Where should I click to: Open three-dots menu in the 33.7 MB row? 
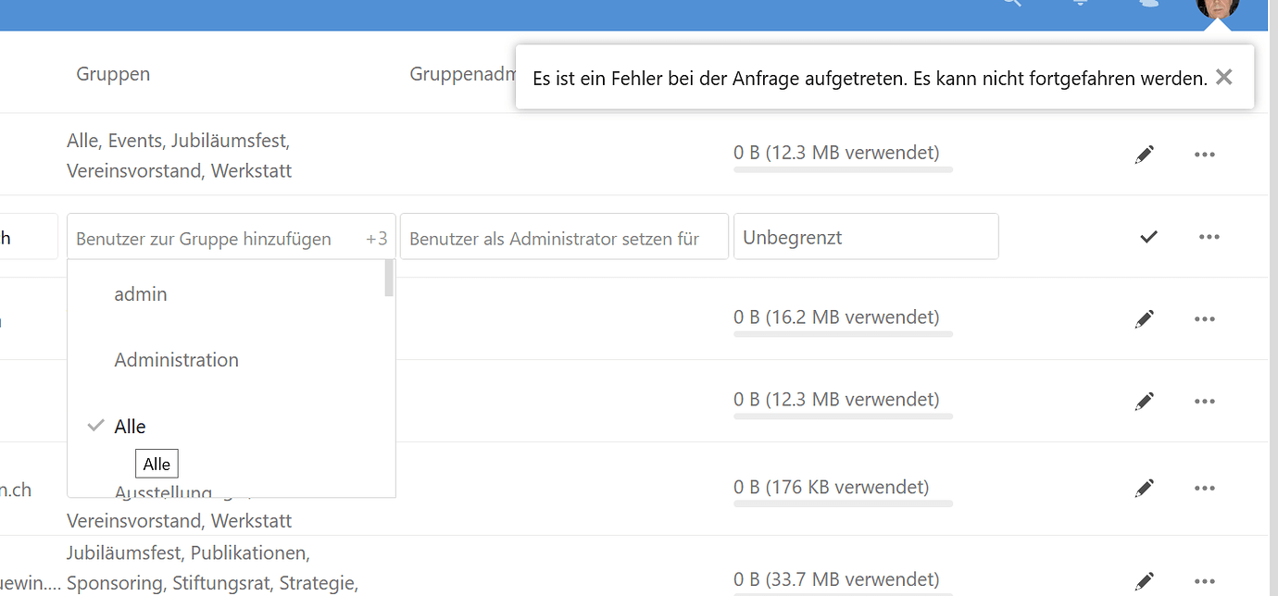coord(1204,581)
